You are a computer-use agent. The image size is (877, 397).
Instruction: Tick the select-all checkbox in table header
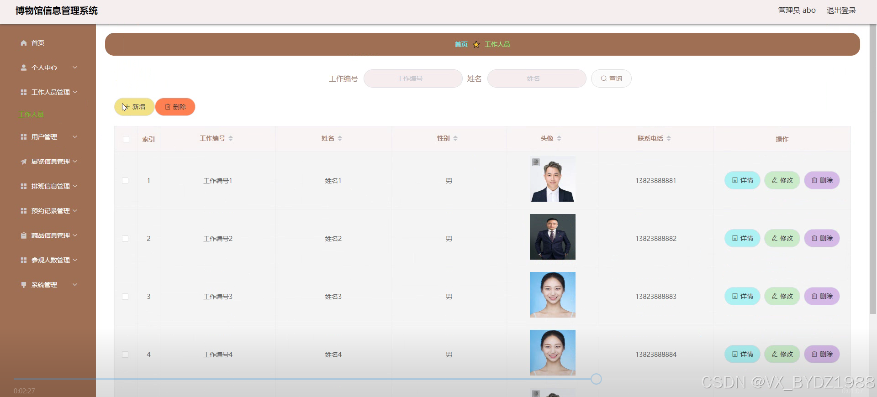click(x=126, y=139)
